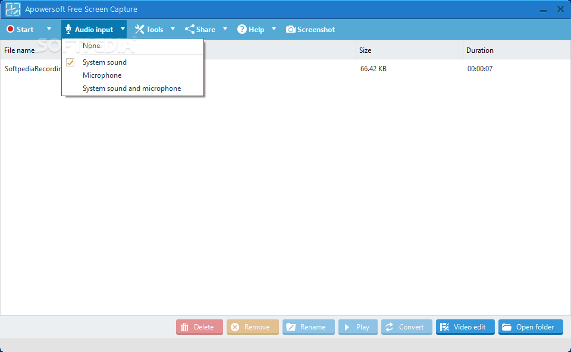571x352 pixels.
Task: Click the Convert button text
Action: 411,327
